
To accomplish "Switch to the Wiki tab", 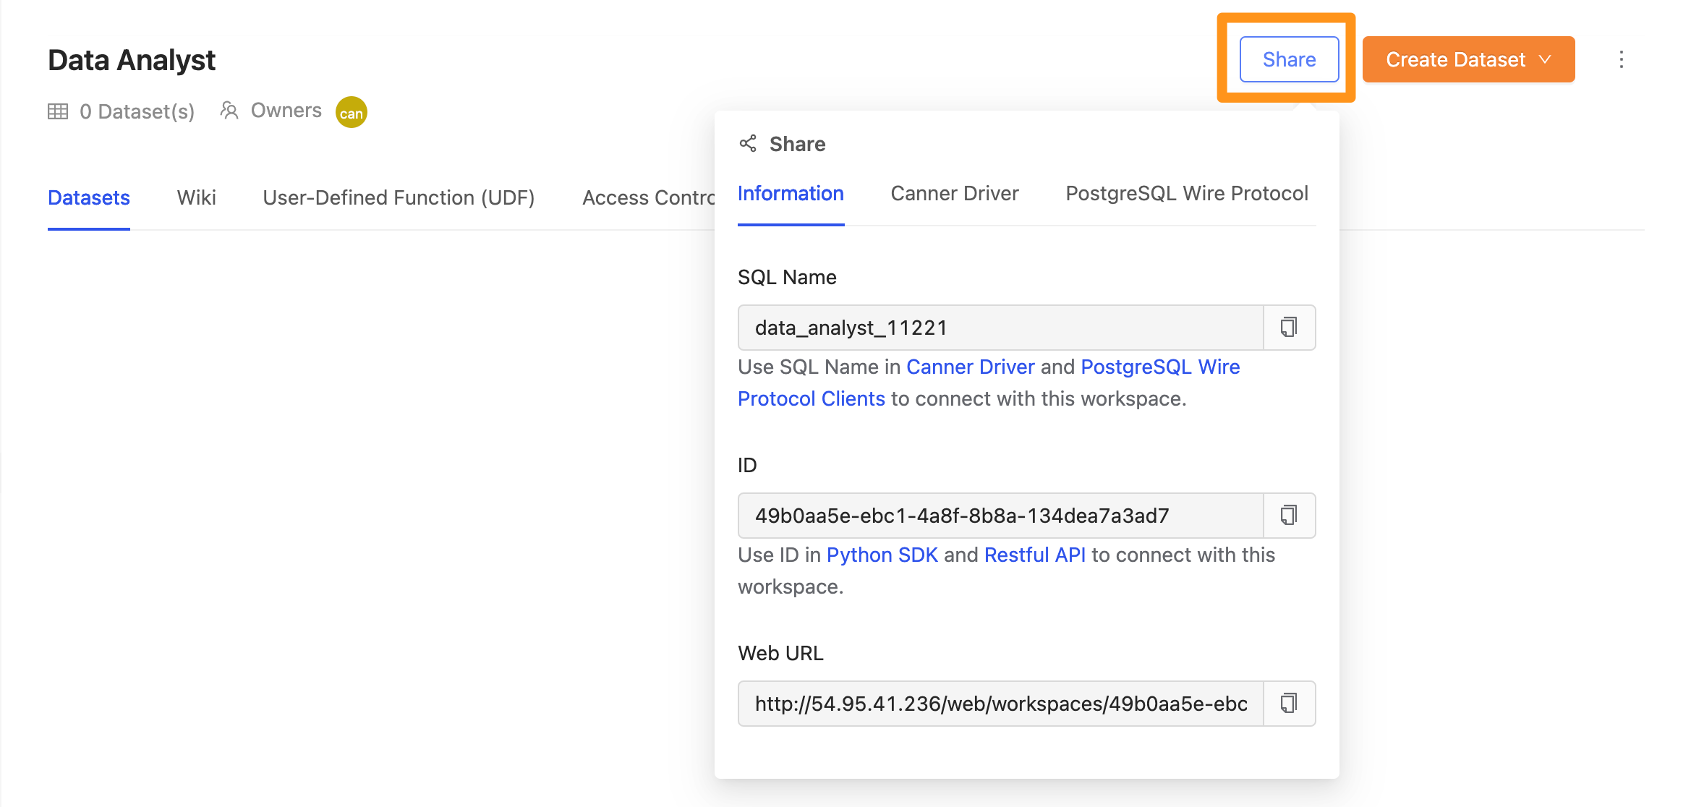I will [196, 198].
